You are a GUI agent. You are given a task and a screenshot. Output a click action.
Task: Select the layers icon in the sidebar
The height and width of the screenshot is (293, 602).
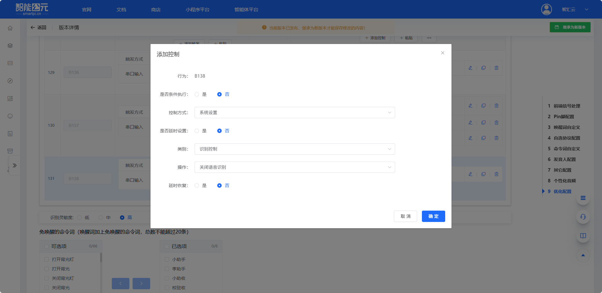click(x=10, y=45)
